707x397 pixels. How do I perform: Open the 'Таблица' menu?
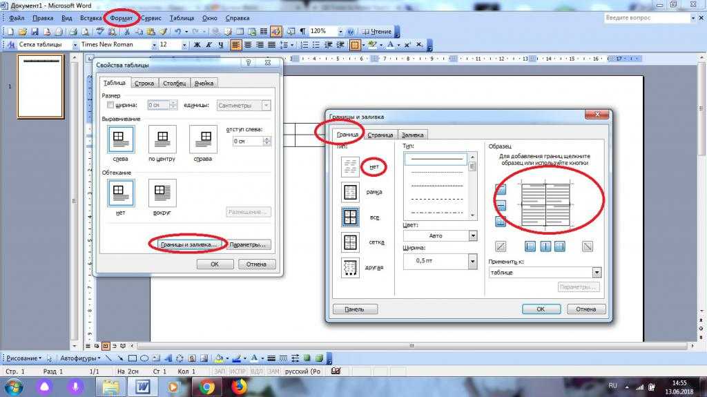182,19
